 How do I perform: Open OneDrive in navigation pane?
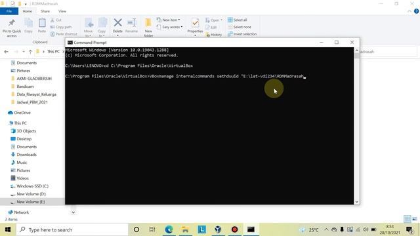[x=22, y=113]
